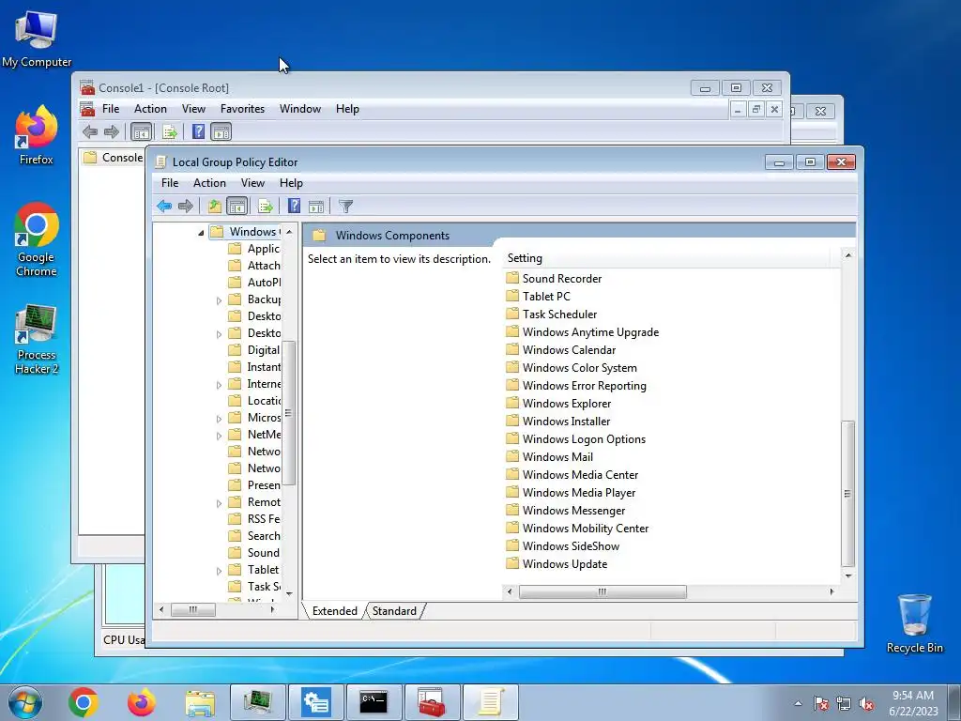Click the Back arrow in Group Policy Editor toolbar
This screenshot has height=721, width=961.
[163, 206]
